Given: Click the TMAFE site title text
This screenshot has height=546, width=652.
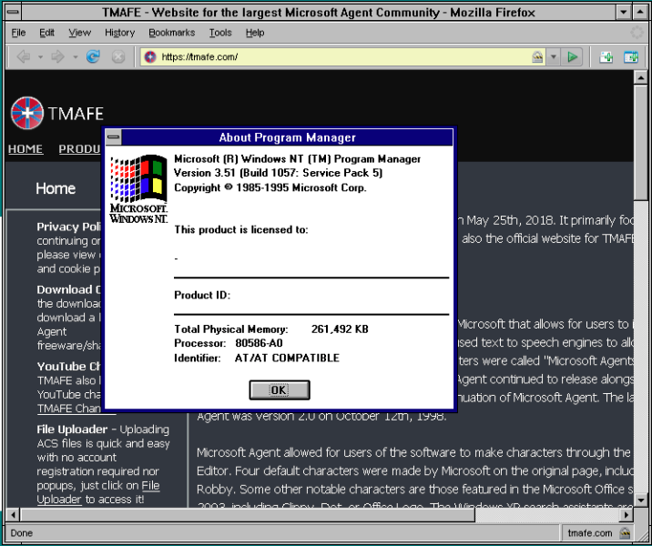Looking at the screenshot, I should pos(76,114).
